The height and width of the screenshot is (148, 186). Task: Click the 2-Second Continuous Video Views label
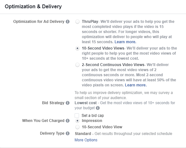pyautogui.click(x=113, y=65)
